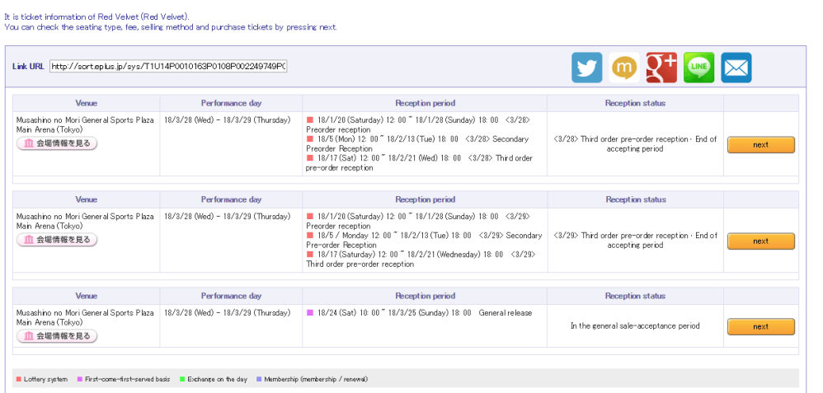Click "<3/28> Secondary Preorder Reception" line
This screenshot has width=823, height=393.
[x=417, y=143]
